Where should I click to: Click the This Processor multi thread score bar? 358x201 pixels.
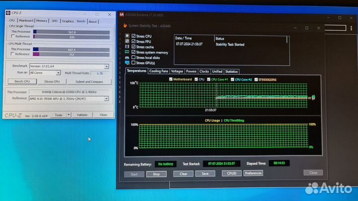[71, 50]
